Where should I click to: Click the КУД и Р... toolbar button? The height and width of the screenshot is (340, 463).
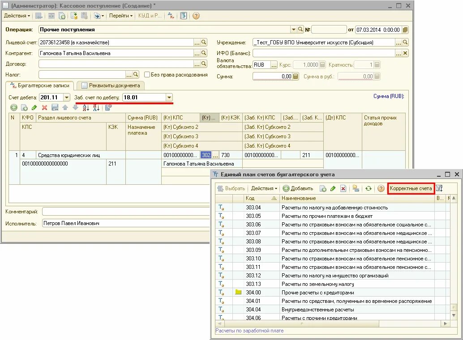click(x=150, y=16)
